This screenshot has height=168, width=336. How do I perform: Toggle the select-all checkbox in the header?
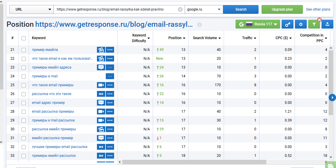click(x=24, y=38)
